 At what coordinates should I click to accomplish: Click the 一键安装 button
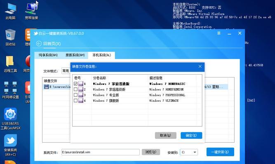(x=220, y=152)
